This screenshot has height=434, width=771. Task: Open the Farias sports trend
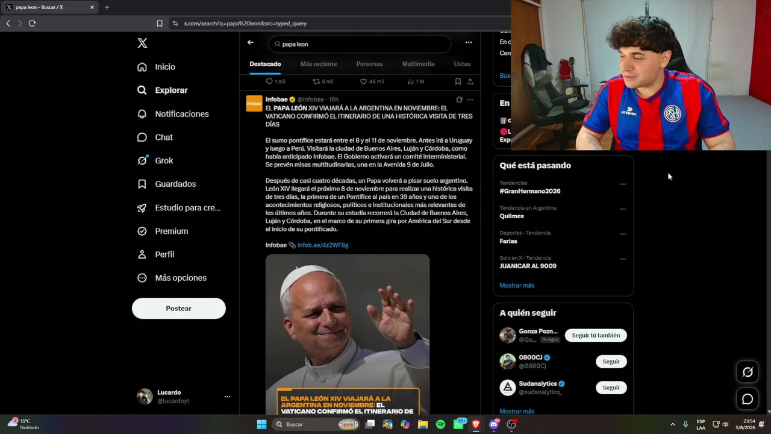[x=508, y=241]
